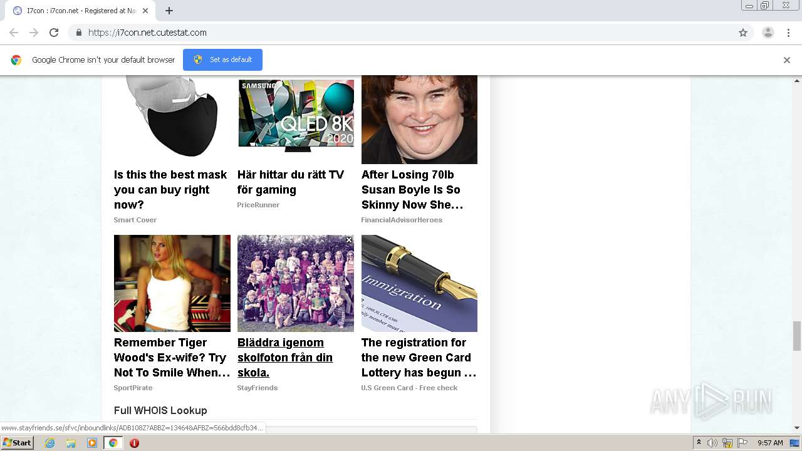This screenshot has width=802, height=451.
Task: Open 'Här hittar du rätt TV' headline
Action: [291, 182]
